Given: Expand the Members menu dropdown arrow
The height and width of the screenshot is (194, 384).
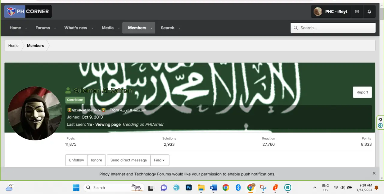Looking at the screenshot, I should click(x=151, y=28).
